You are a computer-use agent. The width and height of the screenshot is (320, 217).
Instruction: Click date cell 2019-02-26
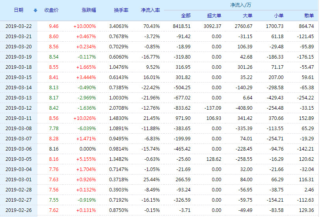[x=19, y=210]
